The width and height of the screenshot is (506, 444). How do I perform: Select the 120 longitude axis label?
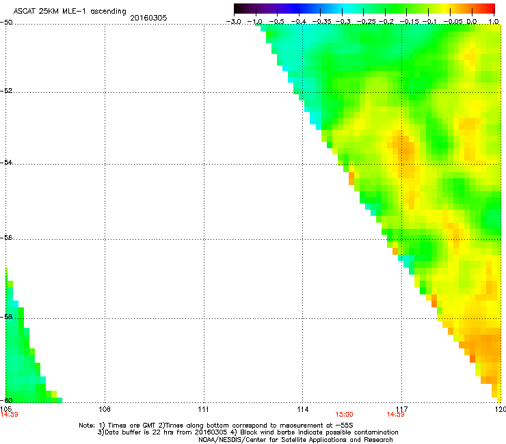pyautogui.click(x=501, y=409)
